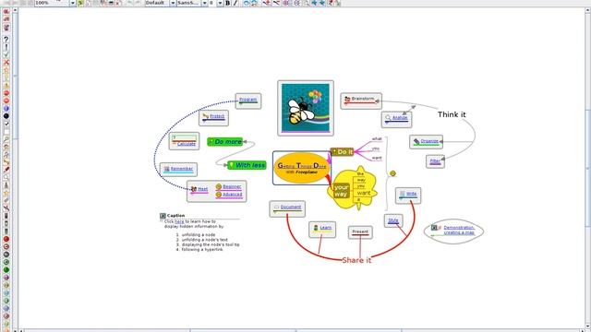Open the SansS... font family dropdown

pyautogui.click(x=204, y=3)
